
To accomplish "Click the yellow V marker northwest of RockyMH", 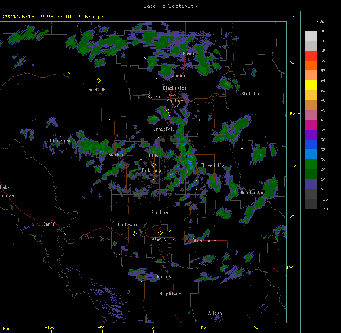I will pos(69,73).
